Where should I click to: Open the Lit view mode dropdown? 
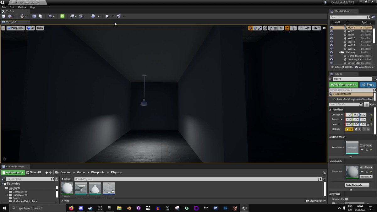pyautogui.click(x=30, y=28)
